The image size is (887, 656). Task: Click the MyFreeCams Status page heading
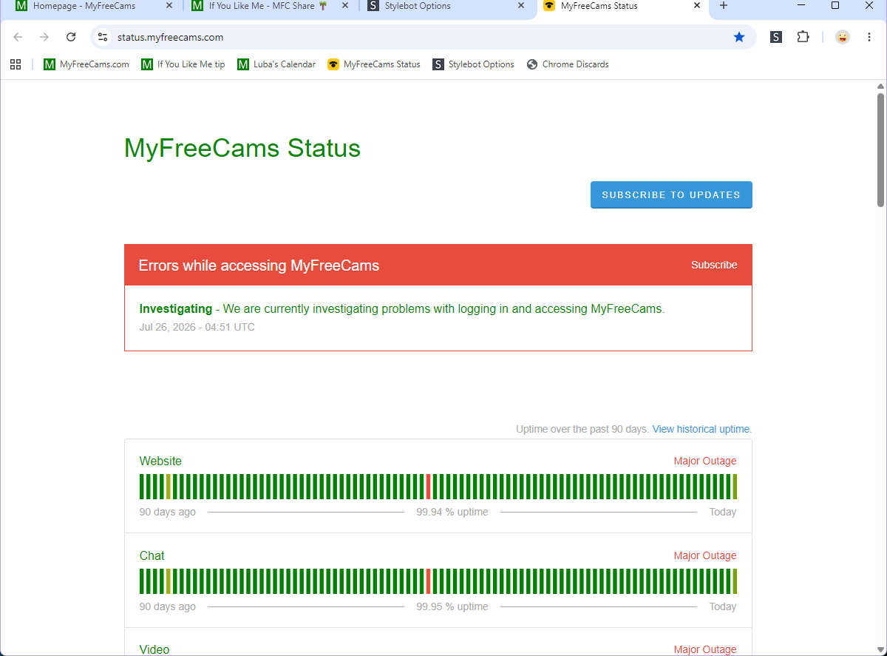[242, 149]
